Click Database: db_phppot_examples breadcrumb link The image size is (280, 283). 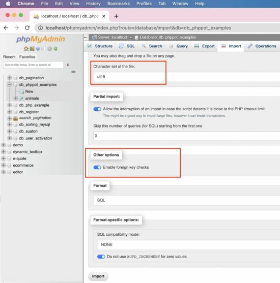(168, 38)
